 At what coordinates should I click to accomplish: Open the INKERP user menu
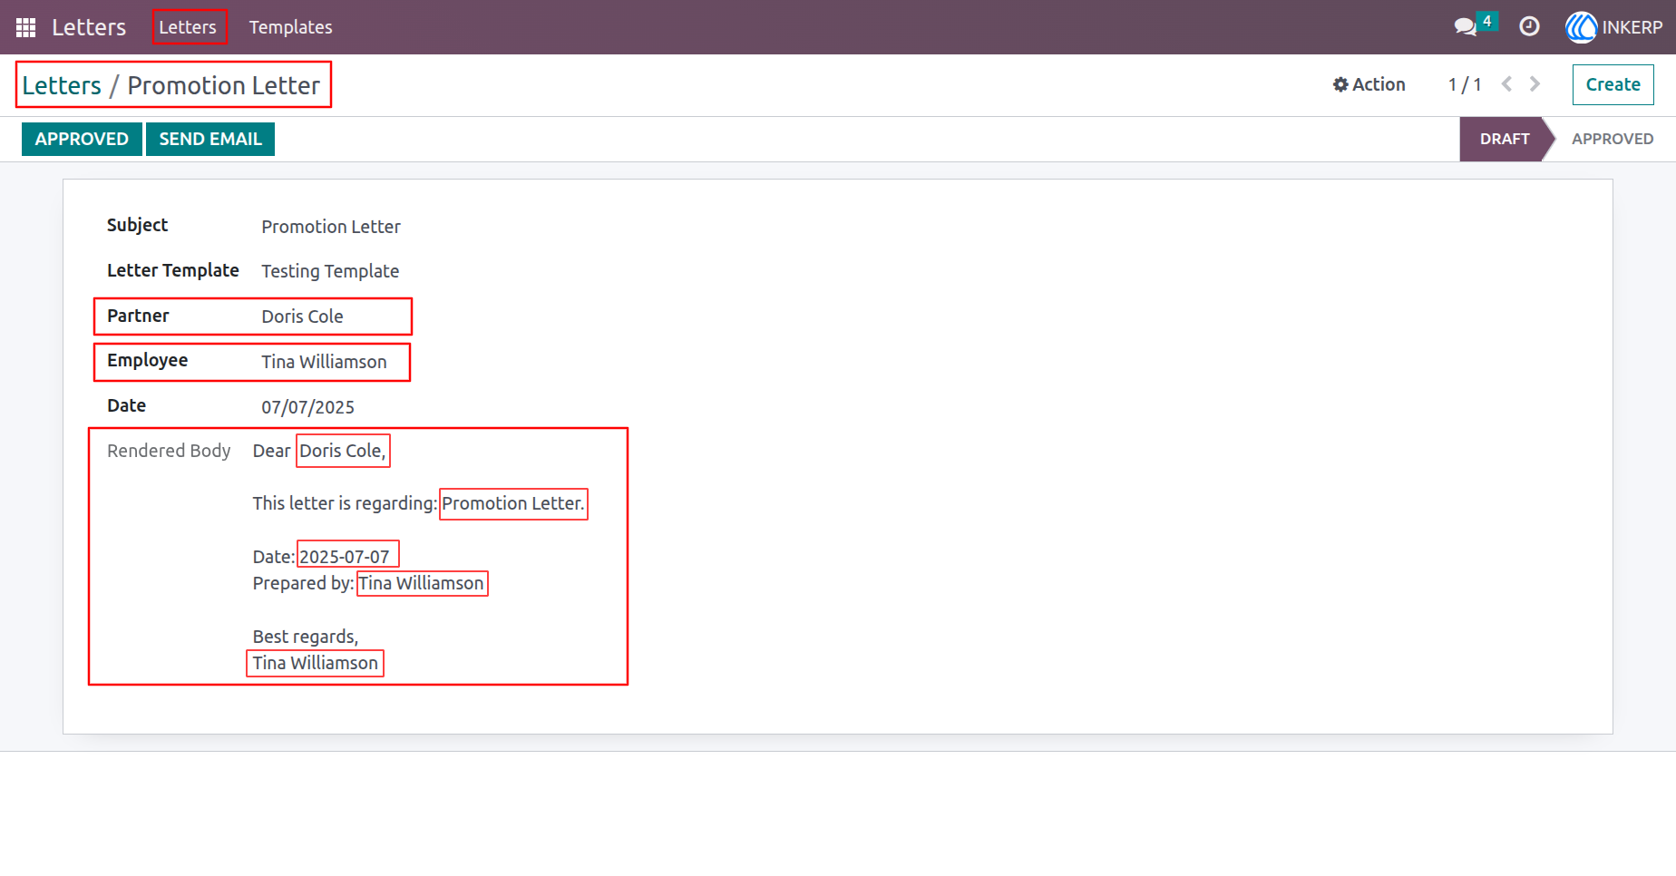click(x=1614, y=27)
